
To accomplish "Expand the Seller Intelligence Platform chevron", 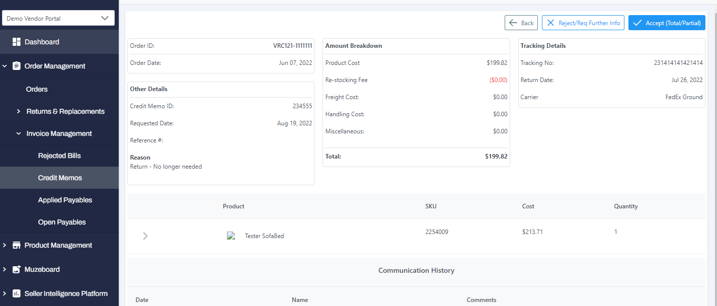I will coord(5,293).
